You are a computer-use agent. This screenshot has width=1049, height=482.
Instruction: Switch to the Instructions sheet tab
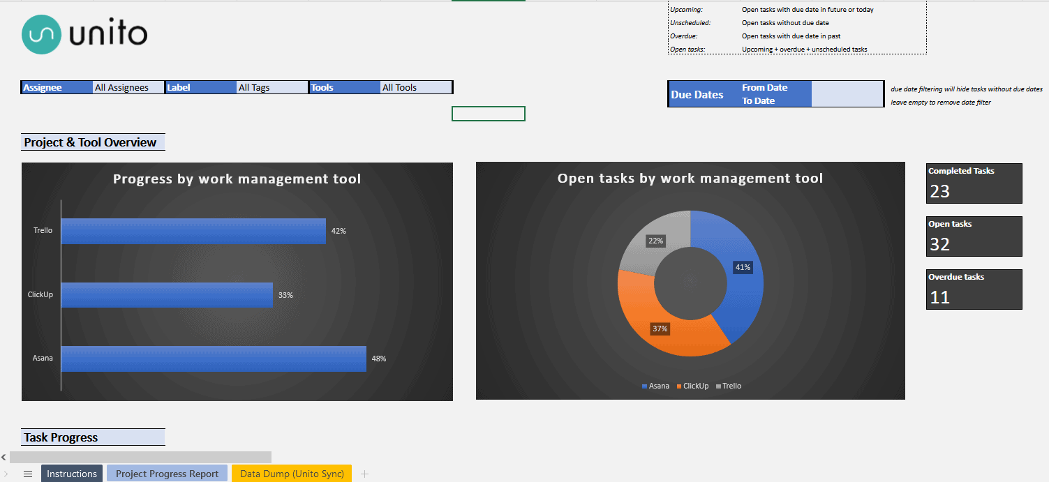coord(71,474)
